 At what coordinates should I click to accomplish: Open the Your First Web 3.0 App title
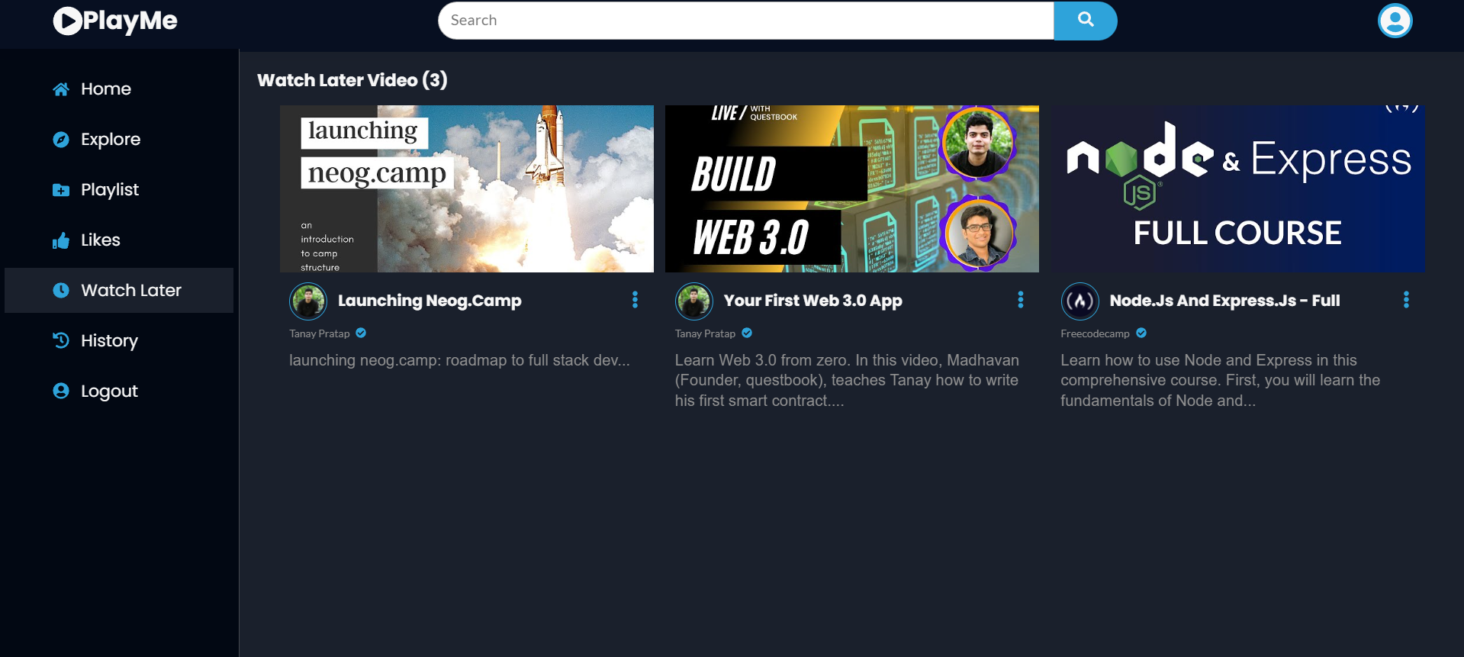(x=812, y=301)
